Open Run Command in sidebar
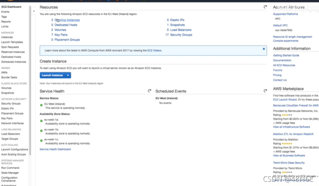 pyautogui.click(x=10, y=168)
